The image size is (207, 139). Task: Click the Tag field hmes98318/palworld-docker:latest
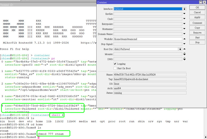(x=150, y=79)
